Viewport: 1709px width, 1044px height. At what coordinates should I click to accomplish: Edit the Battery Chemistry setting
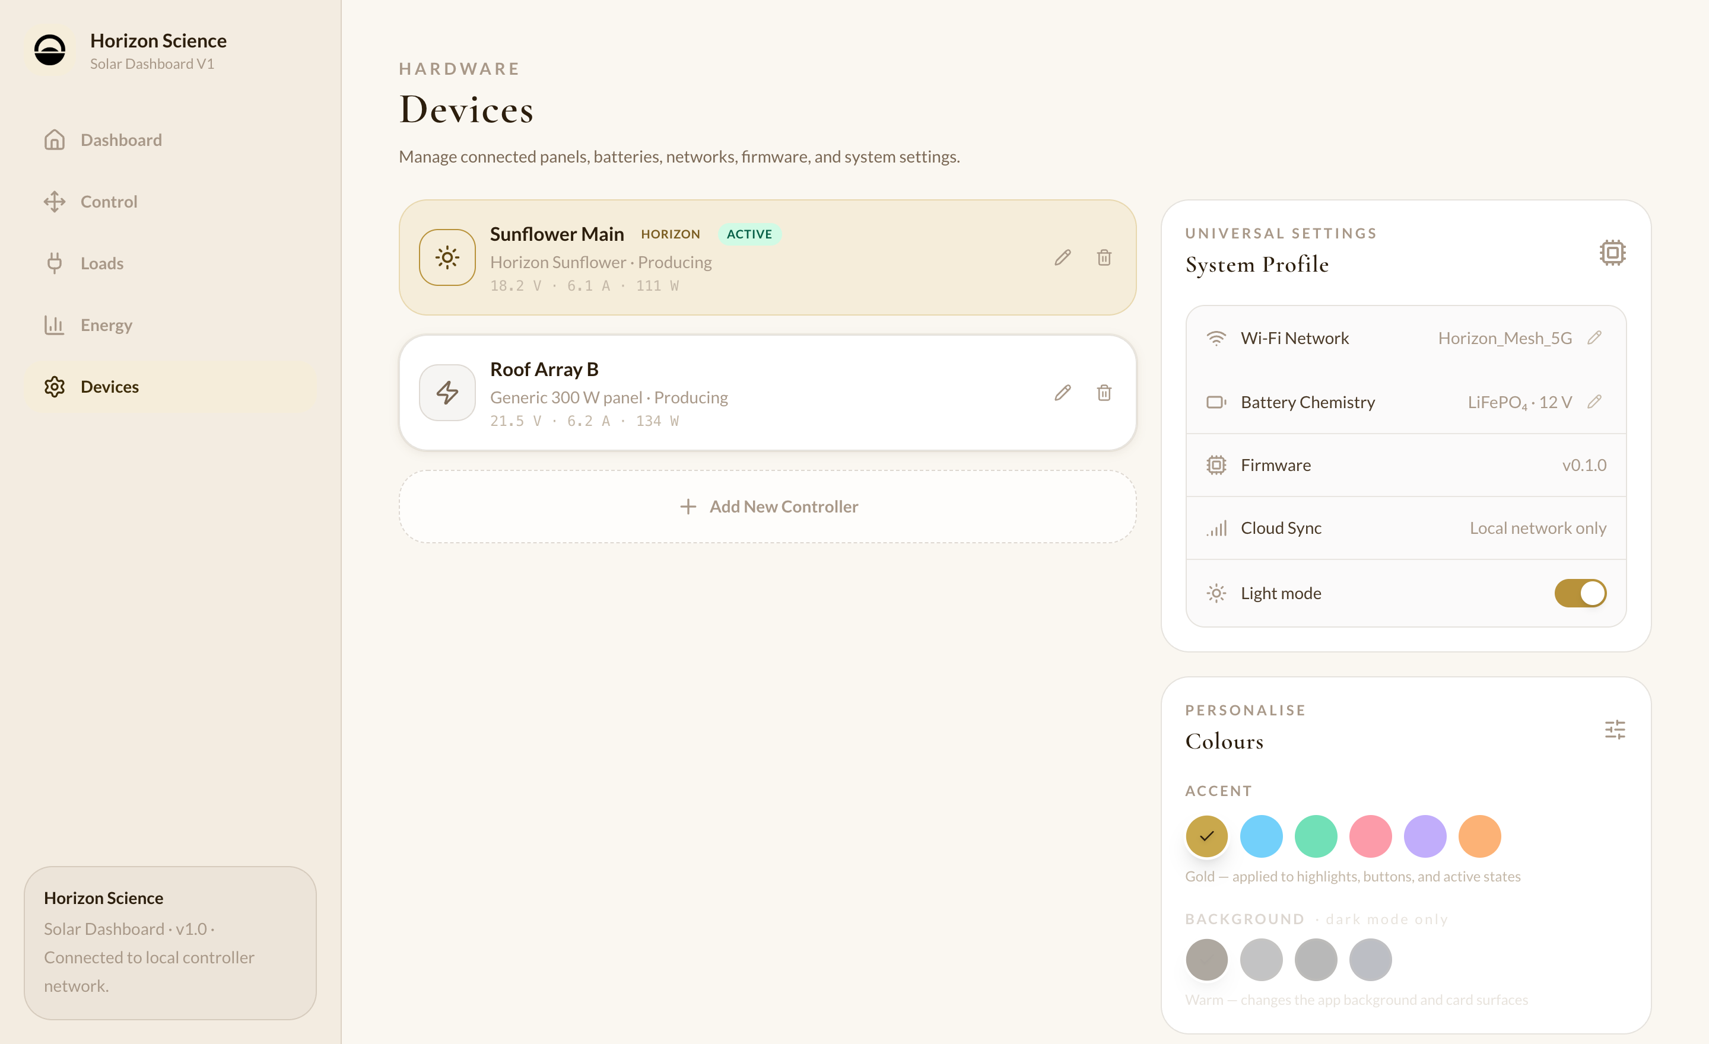pos(1594,402)
